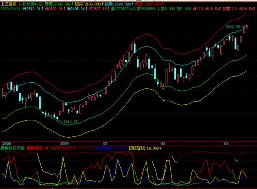Click the 1814.75 low price label on chart

point(71,122)
